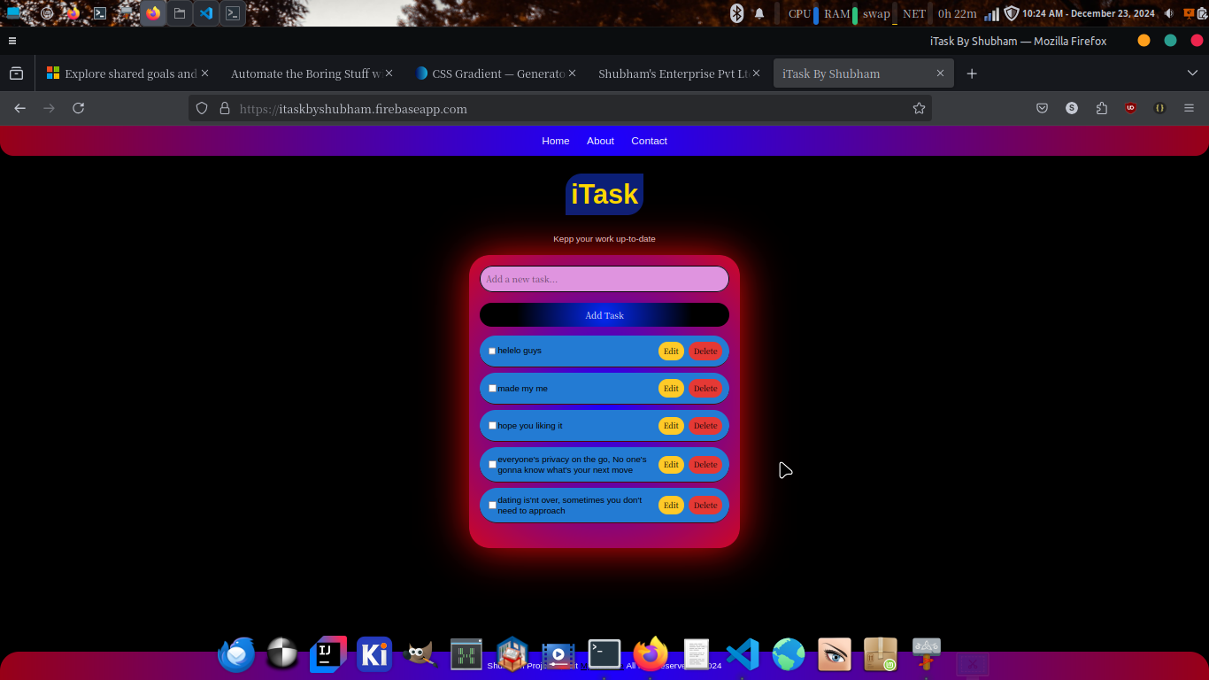
Task: Open VS Code from the top panel task list
Action: pyautogui.click(x=206, y=13)
